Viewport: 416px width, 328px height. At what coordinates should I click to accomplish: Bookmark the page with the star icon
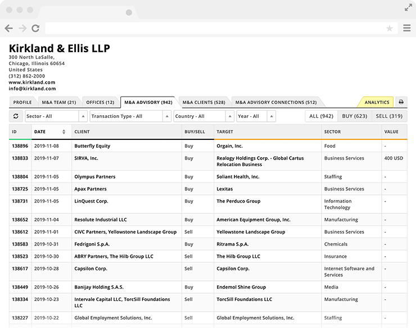pyautogui.click(x=389, y=28)
